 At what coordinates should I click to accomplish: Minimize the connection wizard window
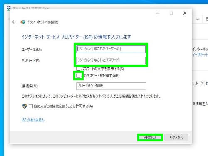pyautogui.click(x=158, y=13)
